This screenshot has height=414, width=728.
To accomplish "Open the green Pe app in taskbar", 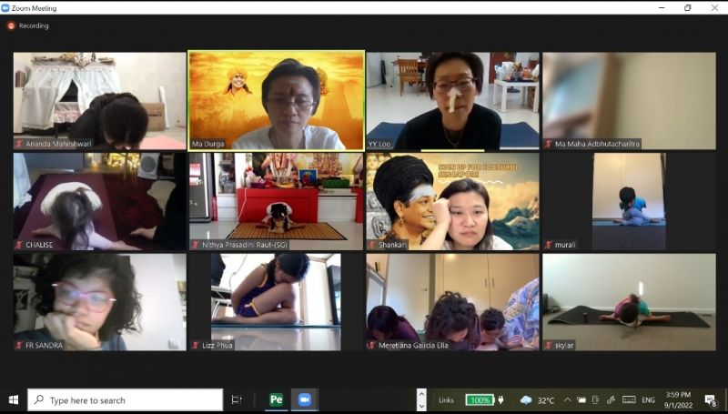I will [277, 400].
